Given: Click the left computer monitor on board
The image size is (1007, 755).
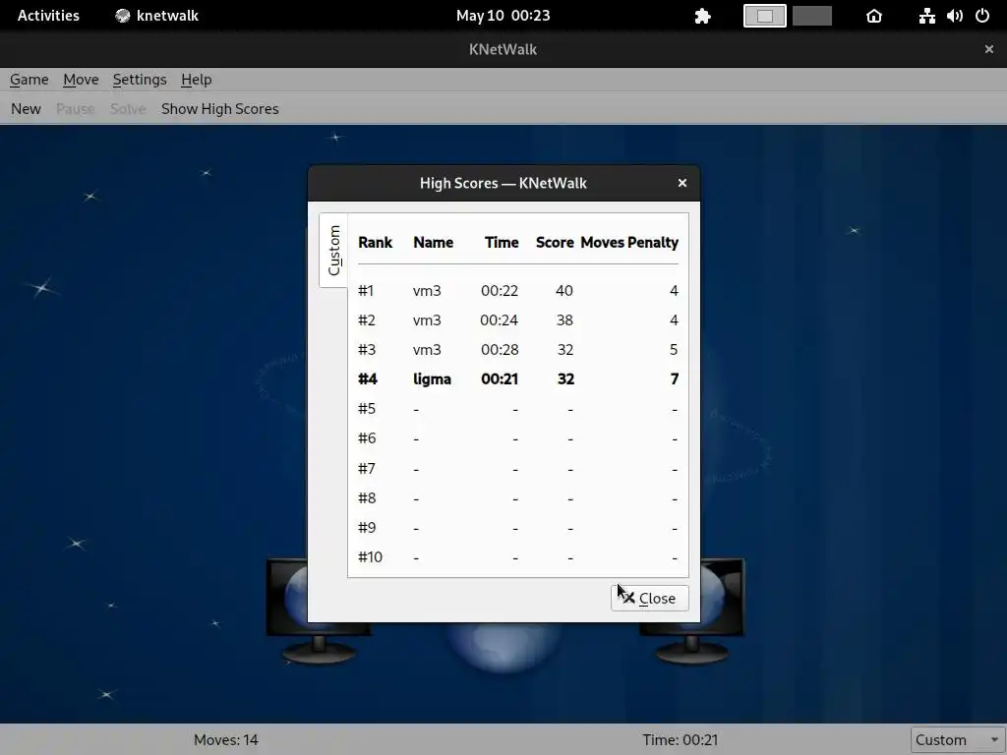Looking at the screenshot, I should point(287,610).
